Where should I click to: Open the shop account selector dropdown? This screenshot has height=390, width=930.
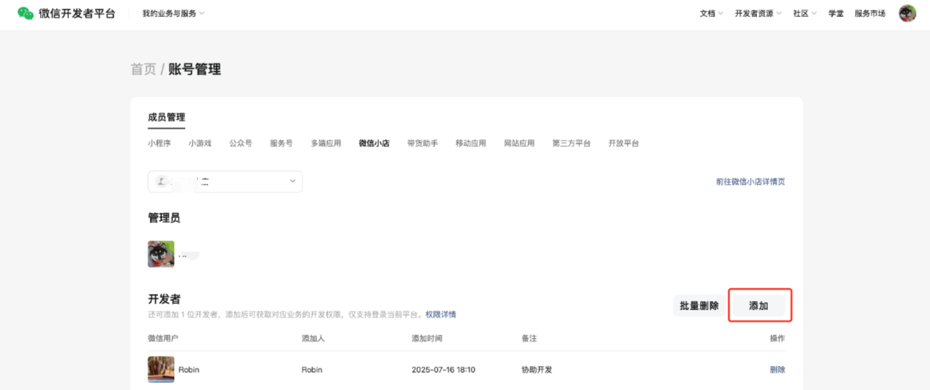click(225, 181)
